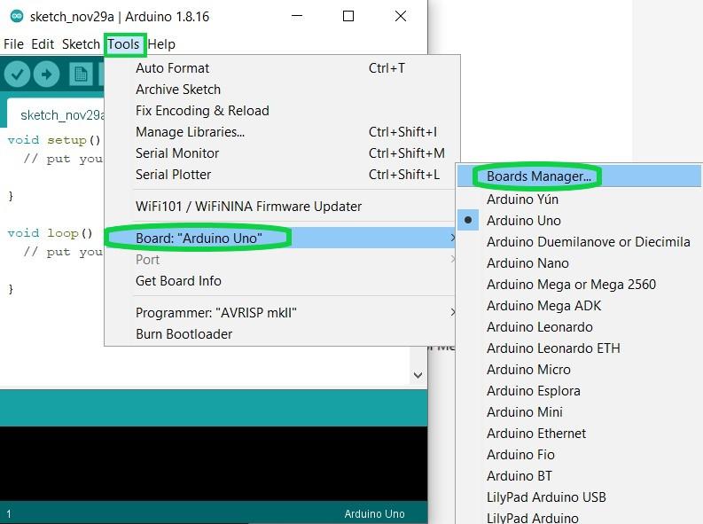This screenshot has height=524, width=703.
Task: Click Get Board Info
Action: pos(178,280)
